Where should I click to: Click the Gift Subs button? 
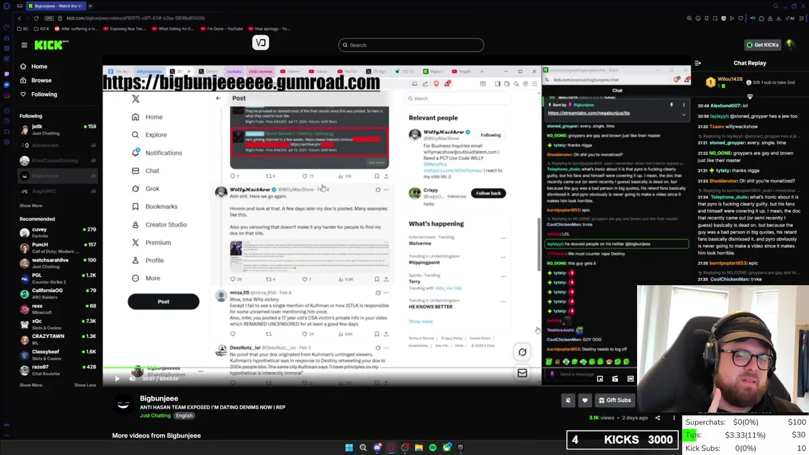614,400
